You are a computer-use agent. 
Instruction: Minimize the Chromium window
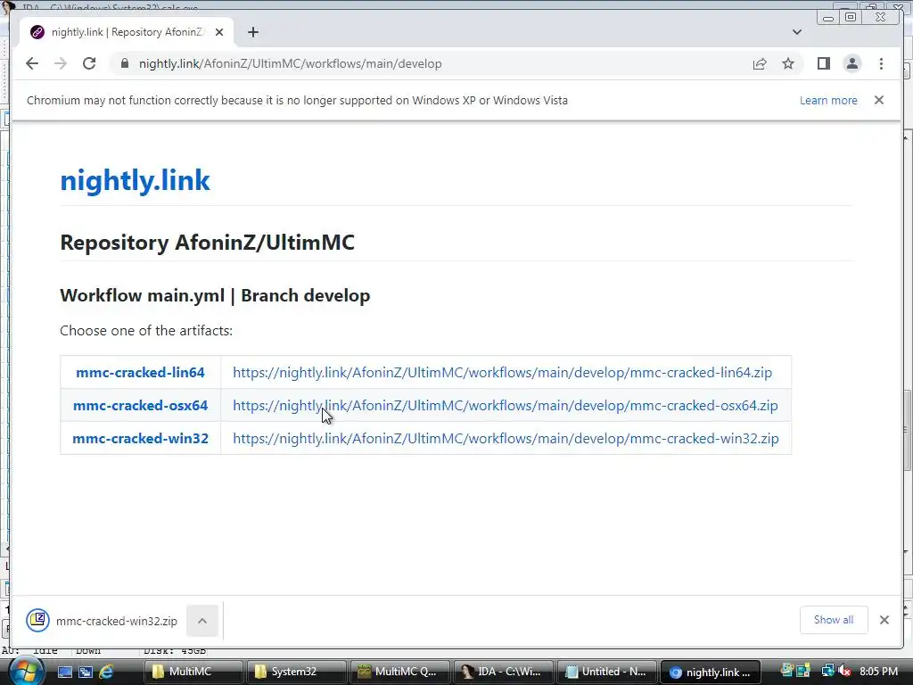(828, 18)
